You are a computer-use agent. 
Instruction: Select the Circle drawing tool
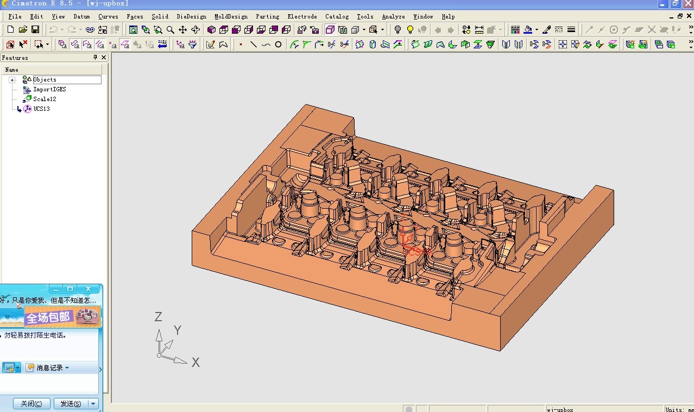[x=278, y=44]
